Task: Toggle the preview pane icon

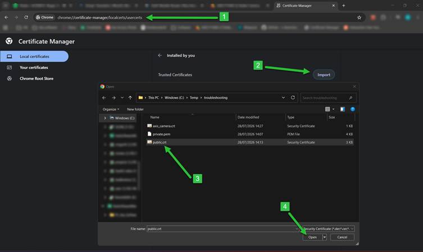Action: tap(343, 109)
